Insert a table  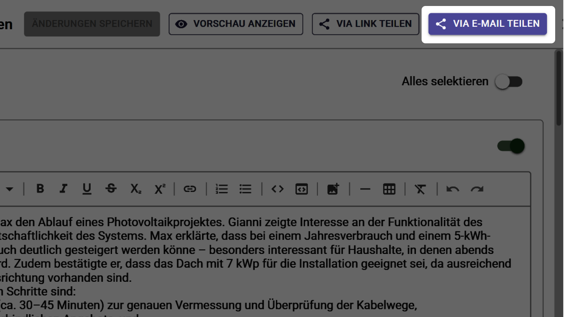[x=389, y=189]
